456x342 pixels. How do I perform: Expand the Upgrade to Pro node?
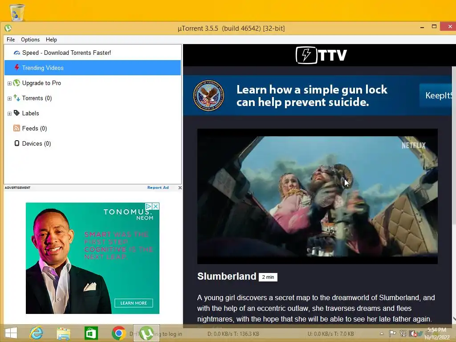tap(9, 83)
